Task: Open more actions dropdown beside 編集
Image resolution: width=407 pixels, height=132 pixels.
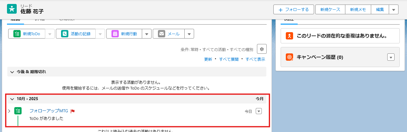Action: pos(394,9)
